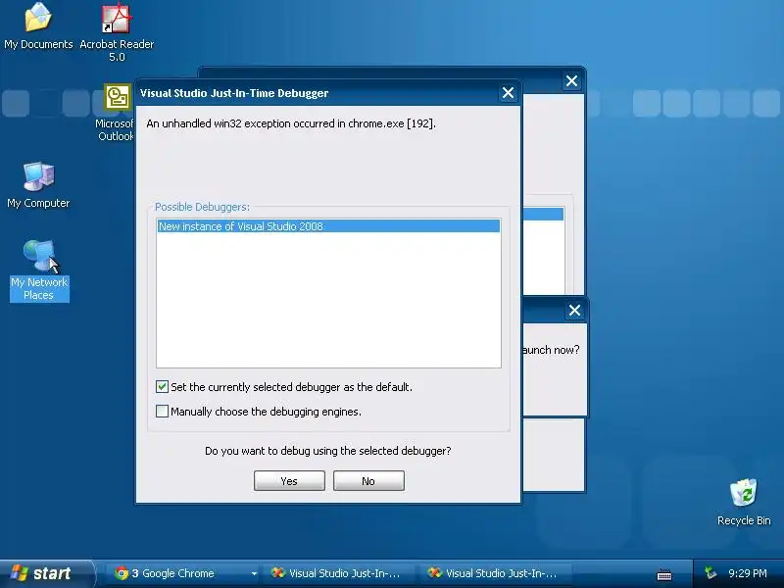This screenshot has width=784, height=588.
Task: Click the keyboard icon in the taskbar
Action: pos(664,575)
